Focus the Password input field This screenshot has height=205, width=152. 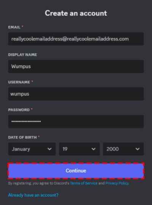pyautogui.click(x=76, y=121)
